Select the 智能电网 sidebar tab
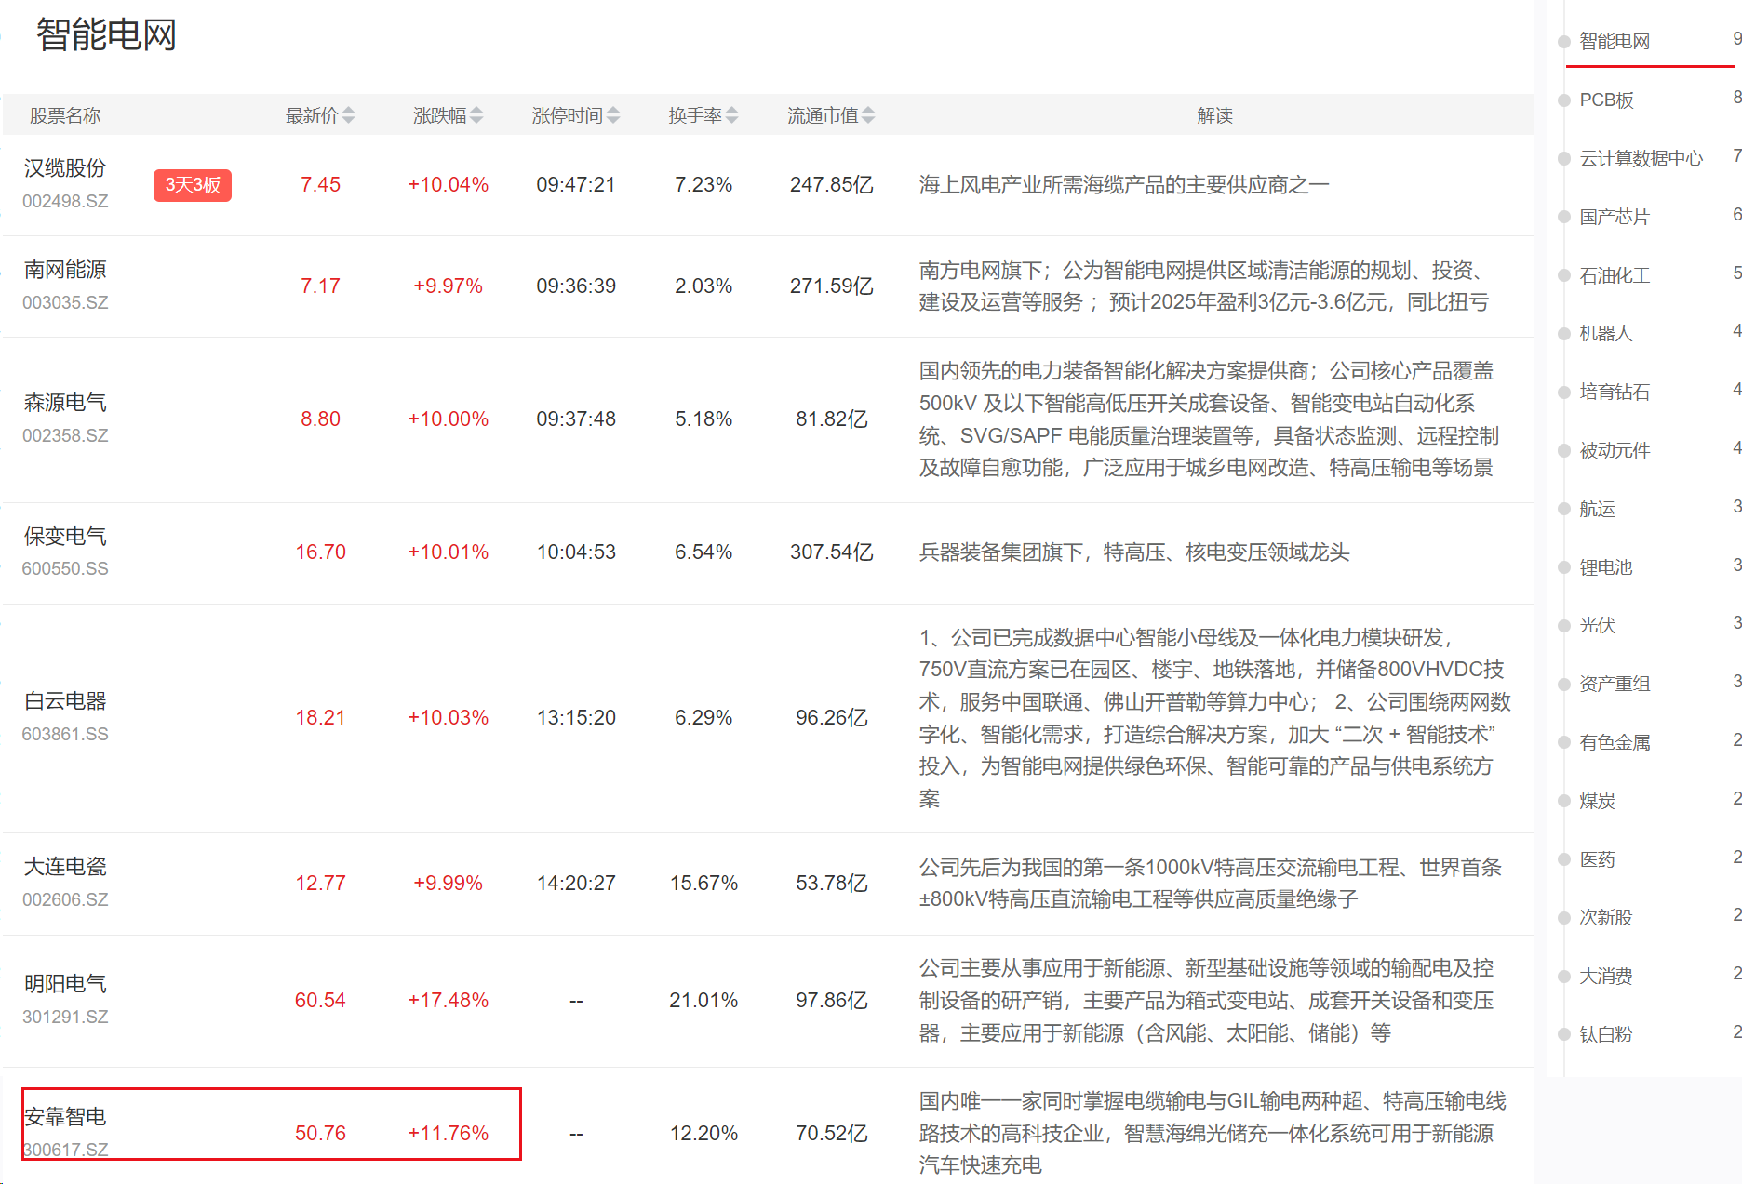 (1615, 42)
